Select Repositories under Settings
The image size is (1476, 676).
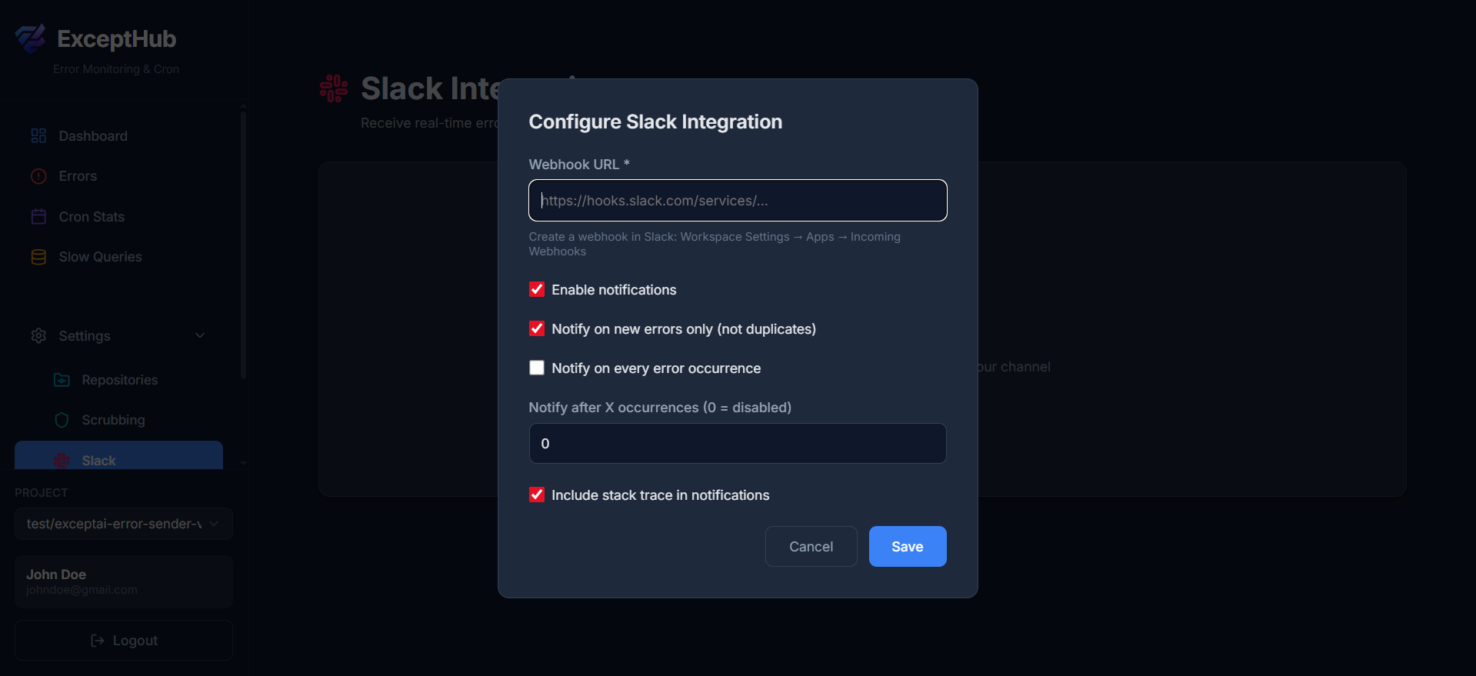coord(119,380)
